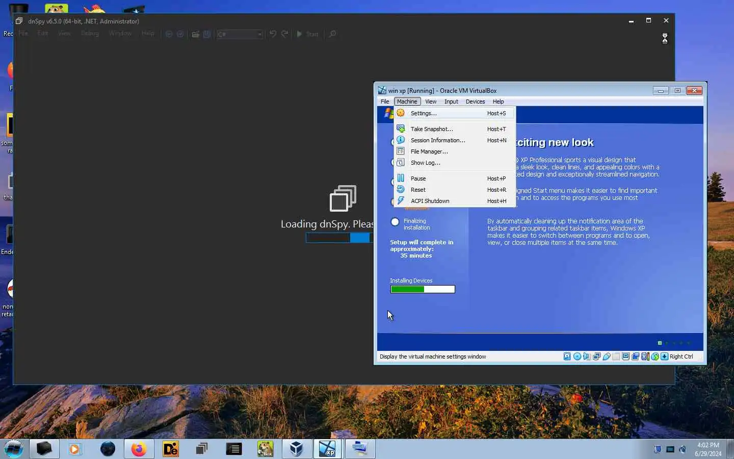This screenshot has height=459, width=734.
Task: Choose Take Snapshot in Machine menu
Action: (455, 129)
